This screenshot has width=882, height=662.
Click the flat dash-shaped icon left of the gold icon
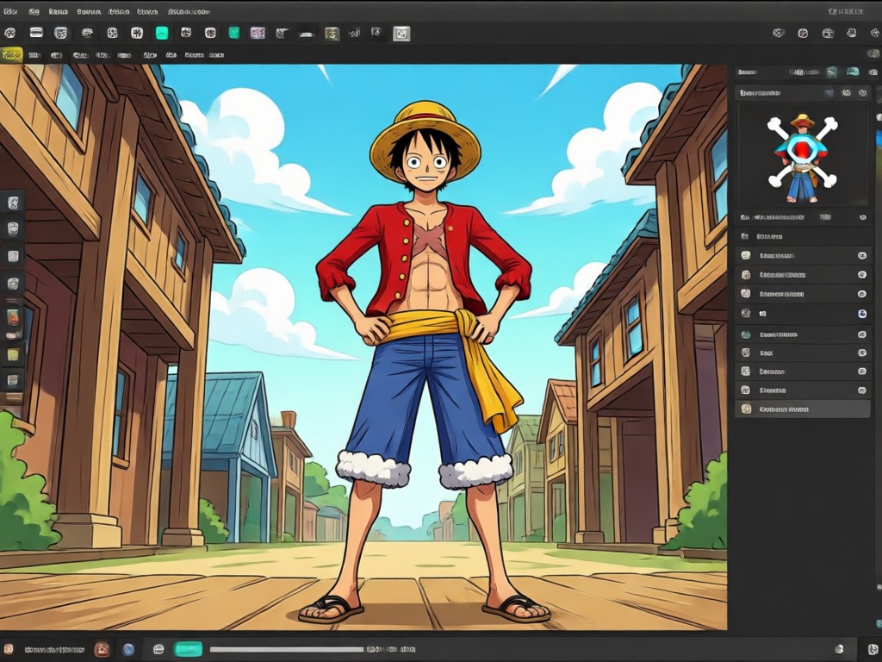coord(306,34)
